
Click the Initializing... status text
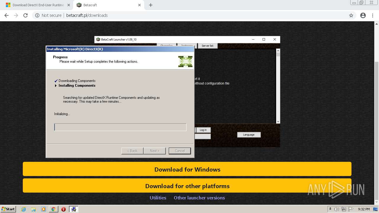pos(62,114)
